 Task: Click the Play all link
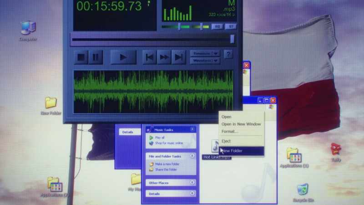(x=160, y=138)
